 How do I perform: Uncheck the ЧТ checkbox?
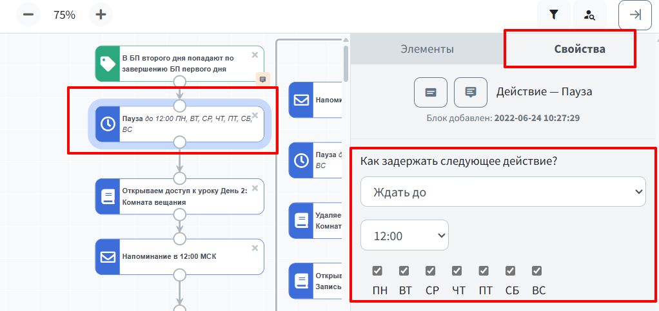pos(457,270)
